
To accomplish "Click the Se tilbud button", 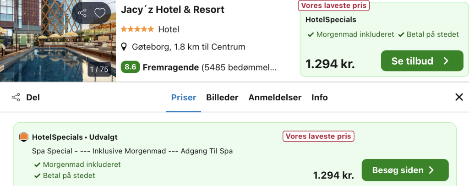I will (x=422, y=61).
